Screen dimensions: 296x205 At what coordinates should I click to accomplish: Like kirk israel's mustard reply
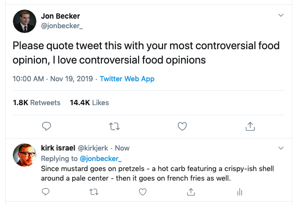(x=142, y=192)
